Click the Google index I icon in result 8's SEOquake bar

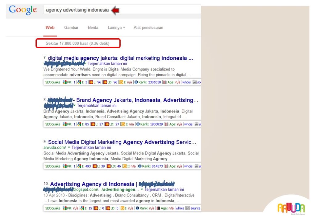(79, 124)
